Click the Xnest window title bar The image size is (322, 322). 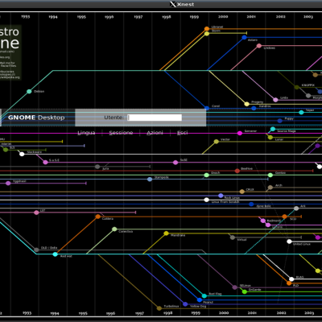tap(161, 4)
